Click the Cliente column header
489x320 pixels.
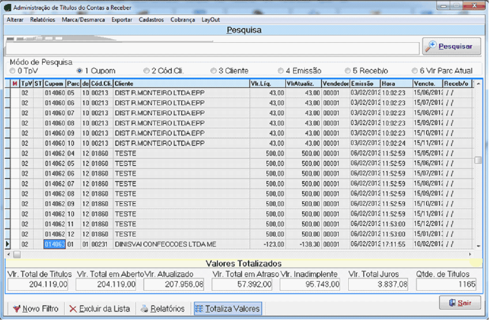tap(181, 84)
